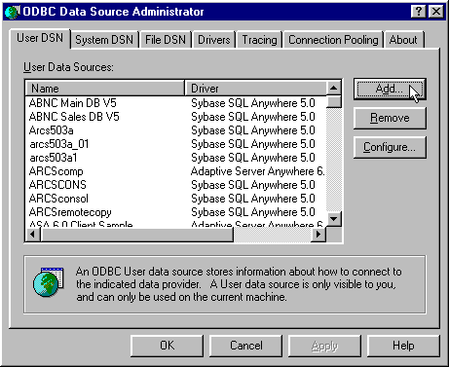
Task: Click the title bar question mark help button
Action: point(419,12)
